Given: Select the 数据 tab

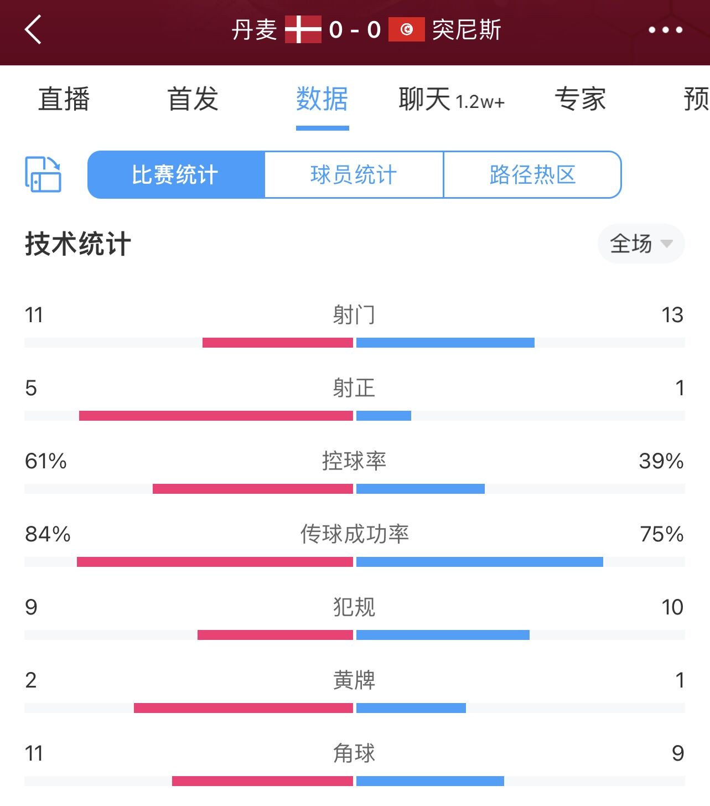Looking at the screenshot, I should click(x=322, y=100).
